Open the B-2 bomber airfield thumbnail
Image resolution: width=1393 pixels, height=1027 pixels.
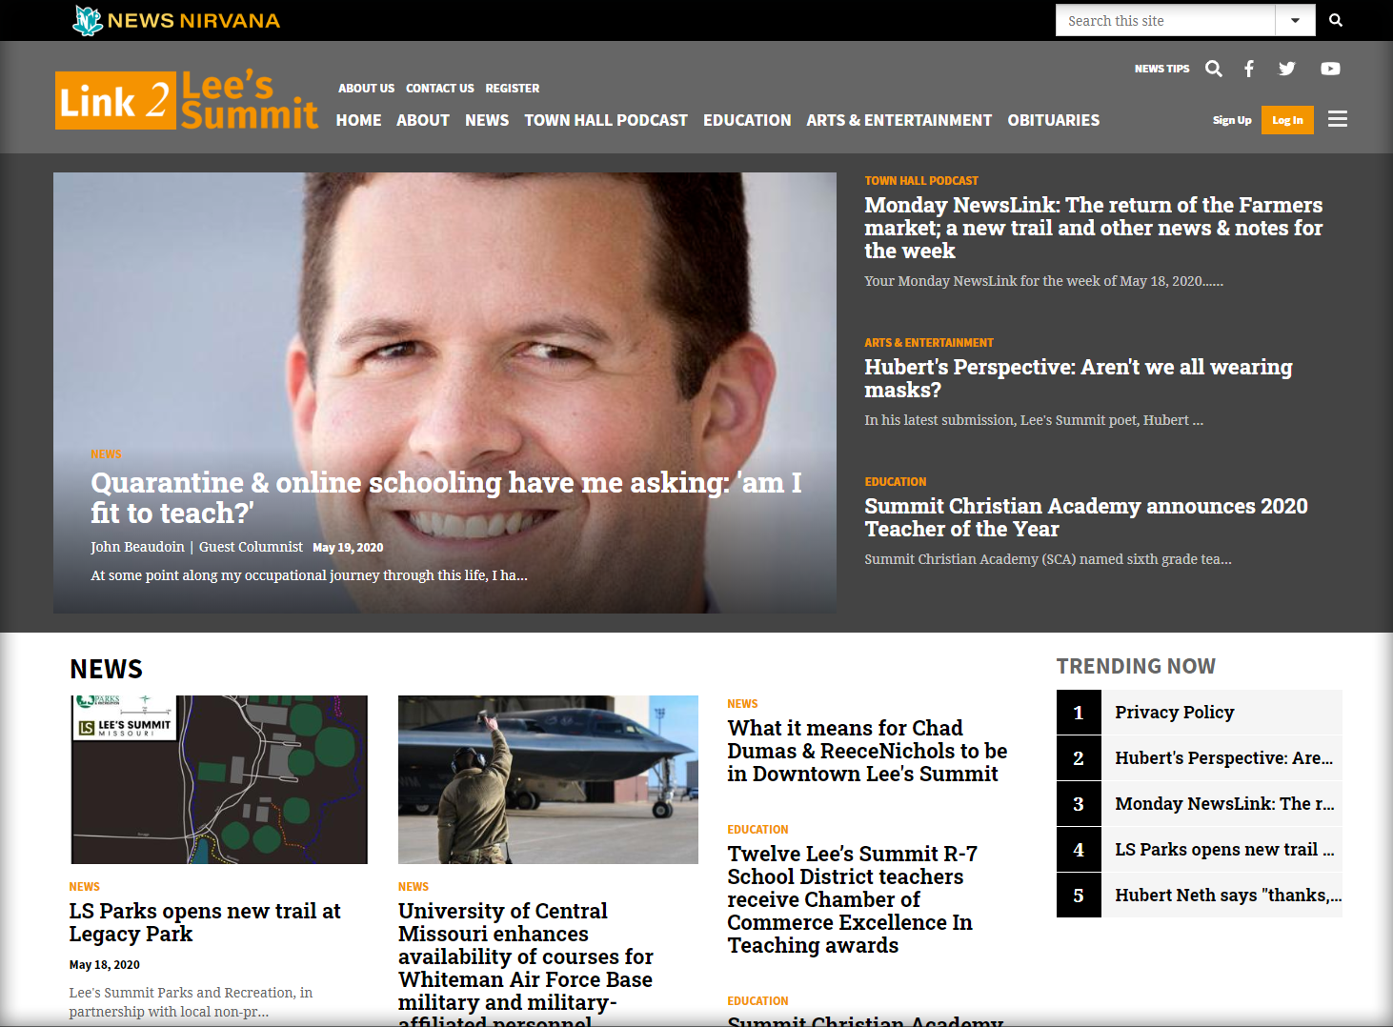click(x=548, y=779)
